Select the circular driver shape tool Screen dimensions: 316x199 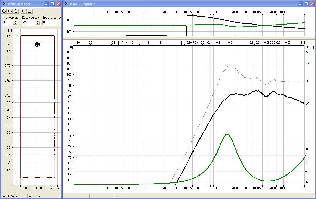click(24, 11)
